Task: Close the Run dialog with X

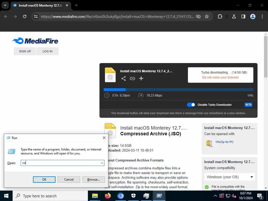Action: pyautogui.click(x=104, y=138)
